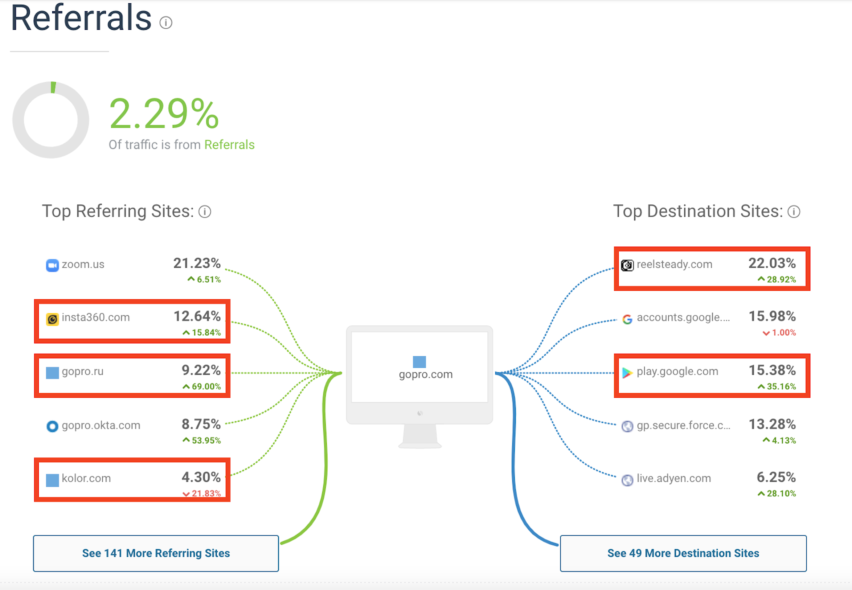Click the Top Destination Sites heading

point(698,211)
